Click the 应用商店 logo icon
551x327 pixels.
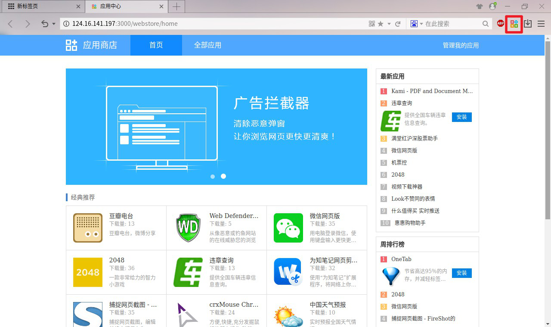[x=71, y=45]
